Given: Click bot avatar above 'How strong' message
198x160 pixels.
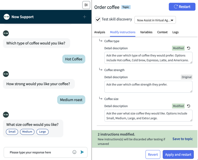Looking at the screenshot, I should [6, 74].
